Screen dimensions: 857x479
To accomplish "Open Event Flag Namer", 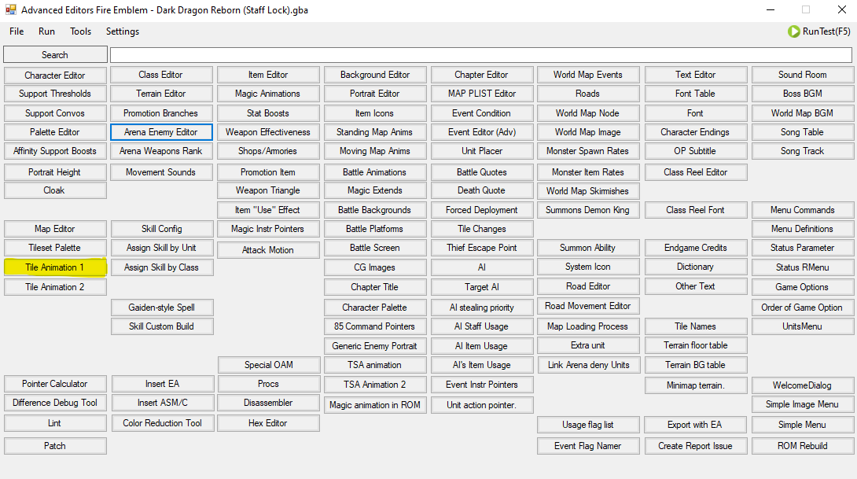I will 588,446.
